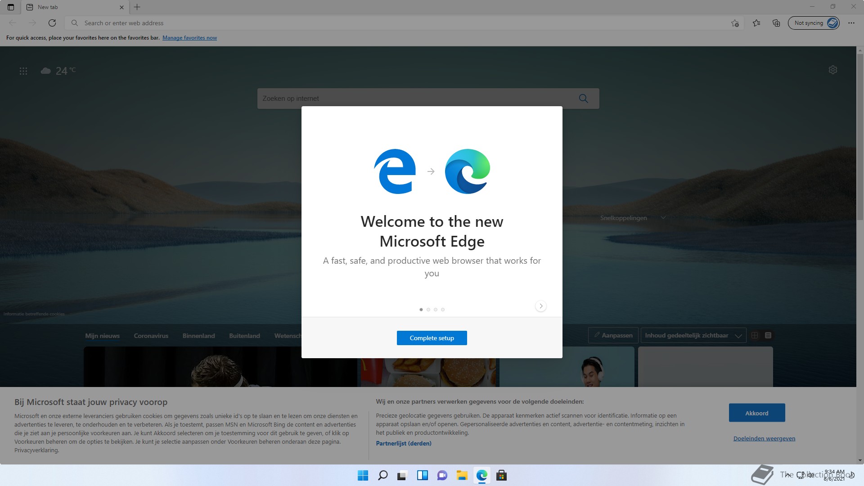864x486 pixels.
Task: Refresh the page
Action: pos(52,23)
